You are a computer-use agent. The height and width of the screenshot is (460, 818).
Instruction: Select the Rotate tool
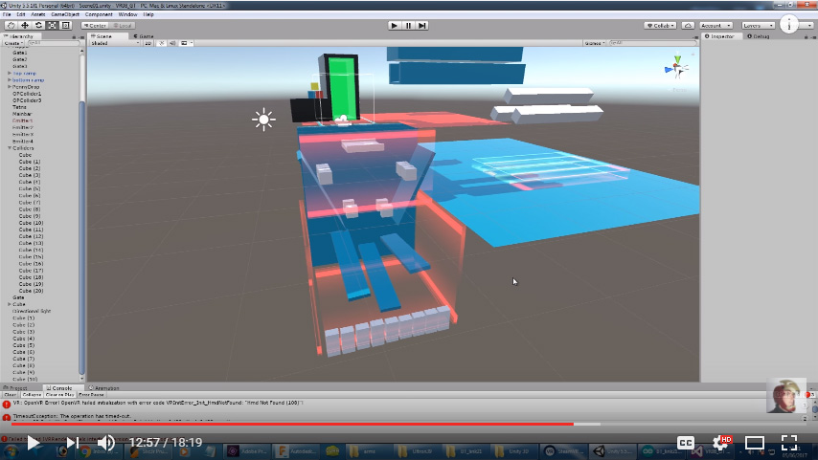click(37, 25)
